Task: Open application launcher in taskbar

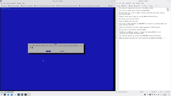Action: click(1, 94)
